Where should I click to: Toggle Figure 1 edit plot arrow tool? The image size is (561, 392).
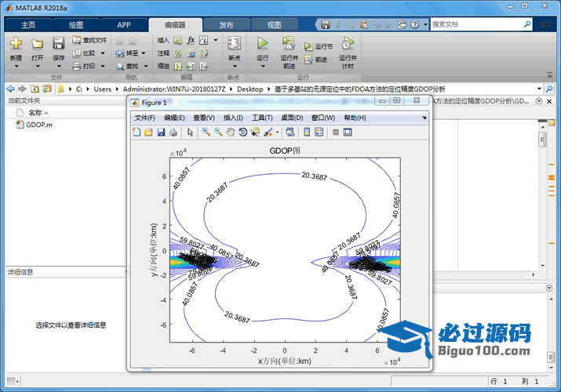click(191, 132)
